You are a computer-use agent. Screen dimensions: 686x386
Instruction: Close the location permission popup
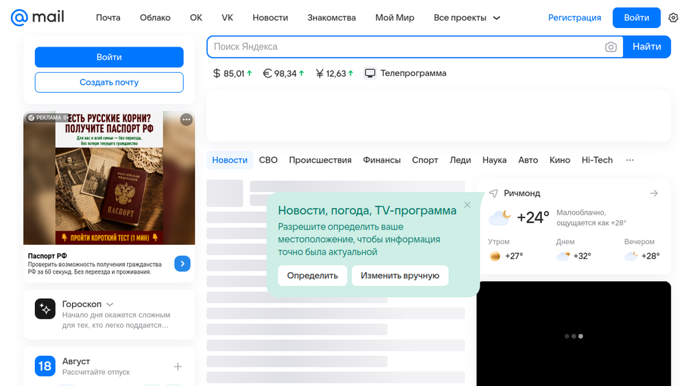tap(467, 204)
